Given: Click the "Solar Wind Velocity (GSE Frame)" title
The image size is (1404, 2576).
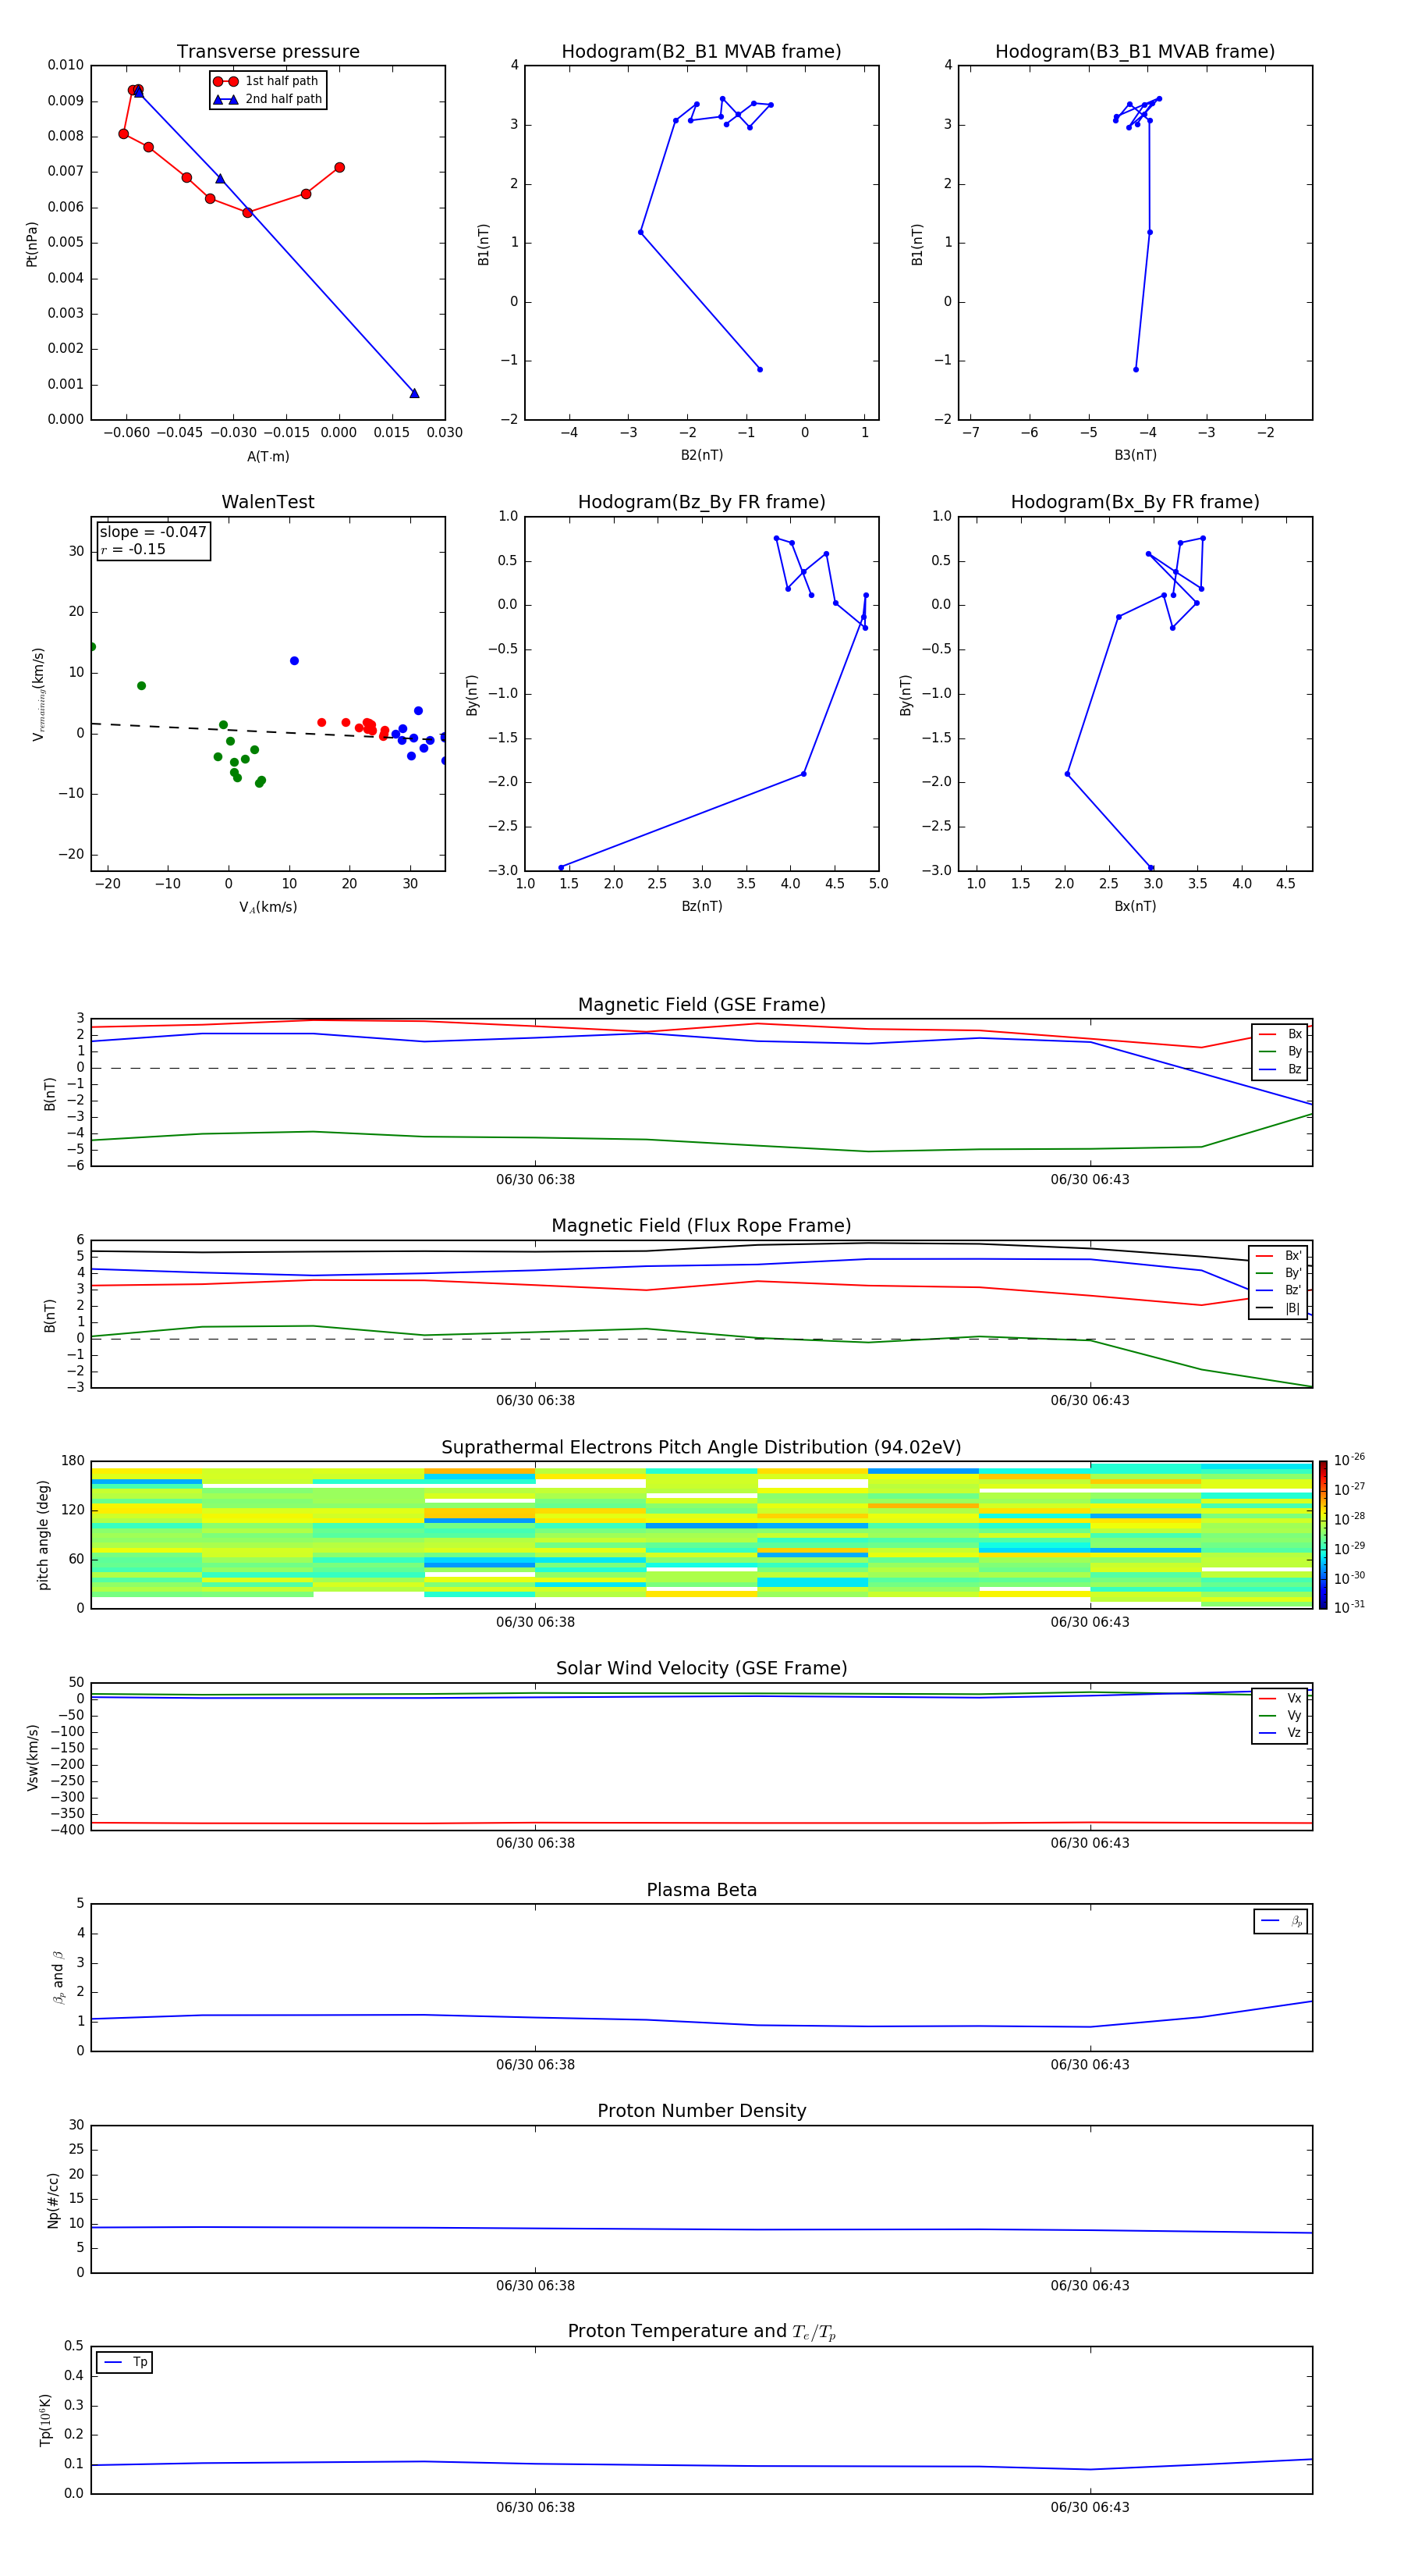Looking at the screenshot, I should (701, 1668).
